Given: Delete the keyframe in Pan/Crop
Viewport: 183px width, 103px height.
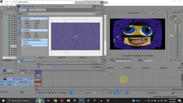Looking at the screenshot, I should pos(58,67).
